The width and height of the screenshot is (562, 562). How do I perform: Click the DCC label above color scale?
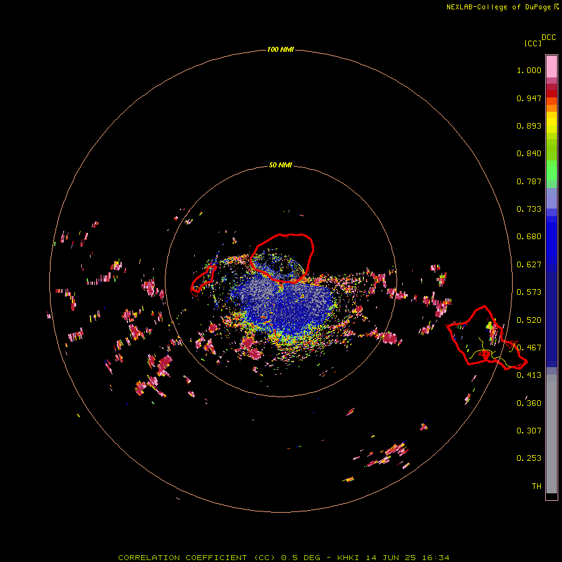(548, 37)
